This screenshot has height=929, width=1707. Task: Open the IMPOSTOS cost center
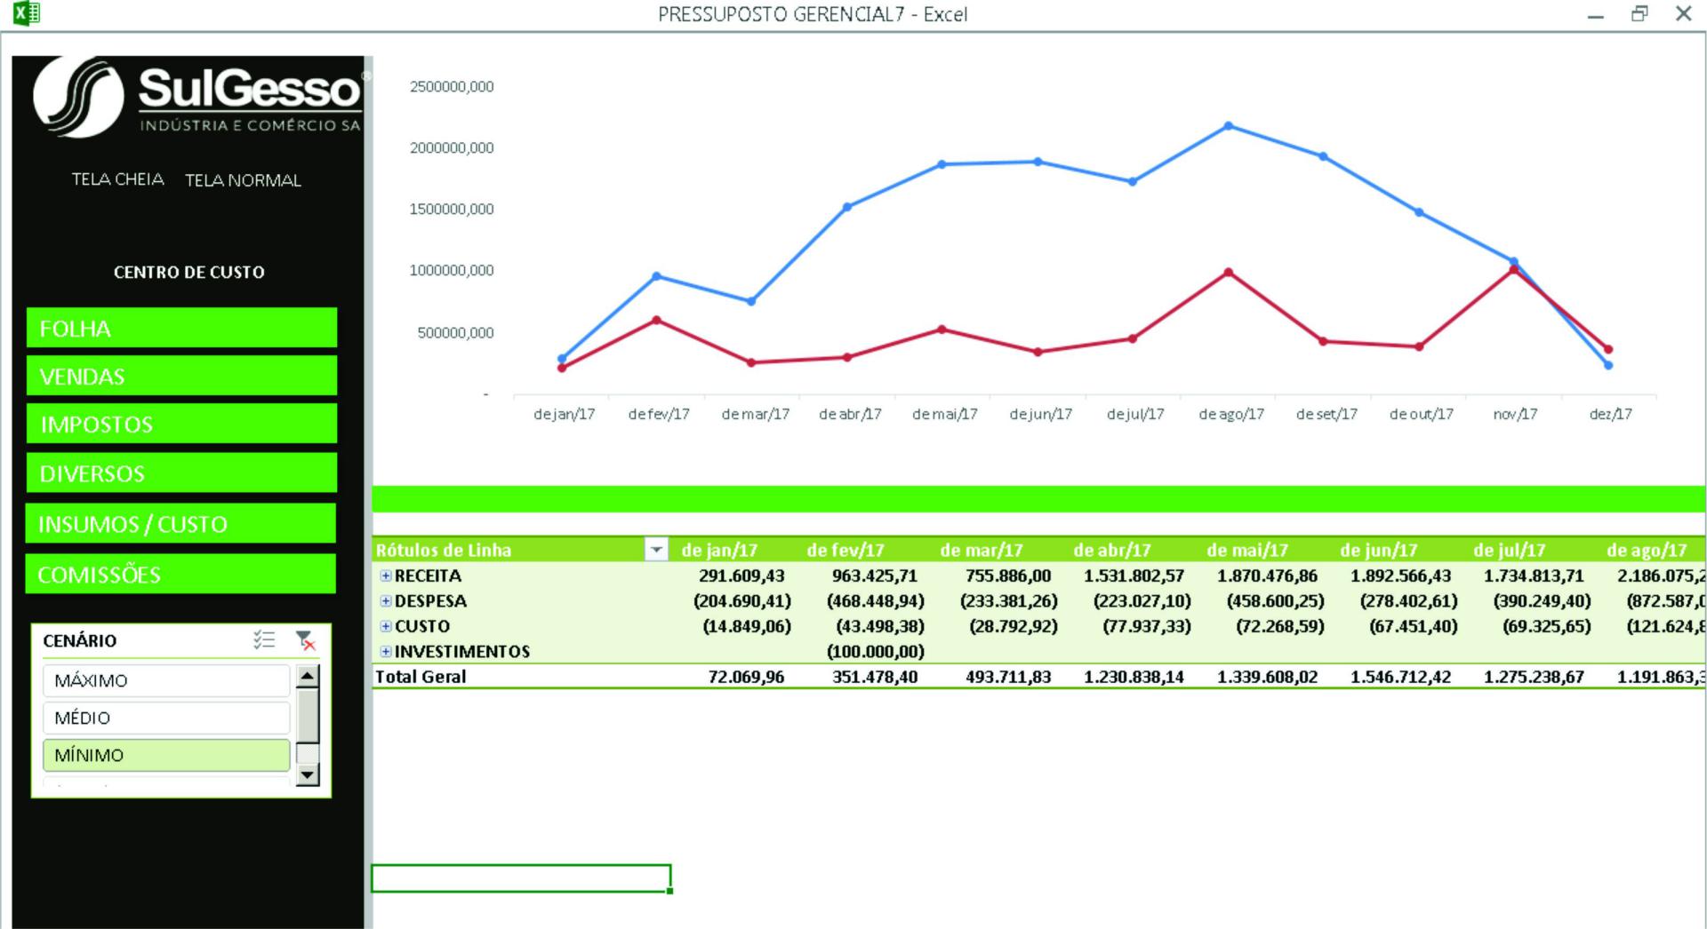pos(181,424)
